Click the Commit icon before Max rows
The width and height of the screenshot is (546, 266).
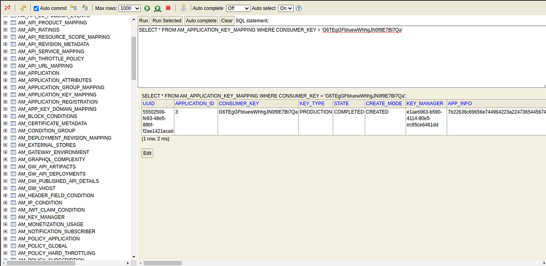pos(85,8)
